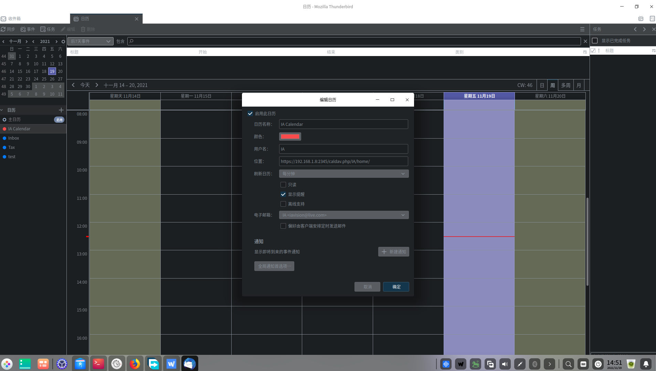Open WPS Writer from the taskbar

171,363
